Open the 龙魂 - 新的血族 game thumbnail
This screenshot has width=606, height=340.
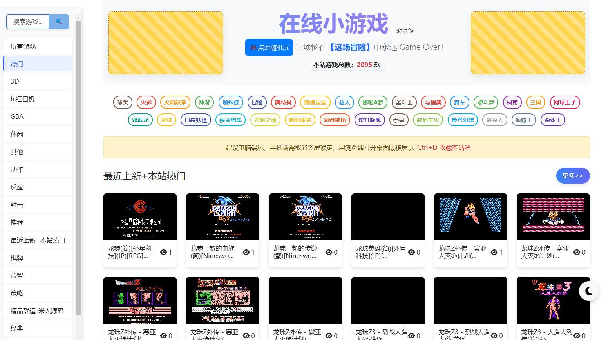point(223,217)
